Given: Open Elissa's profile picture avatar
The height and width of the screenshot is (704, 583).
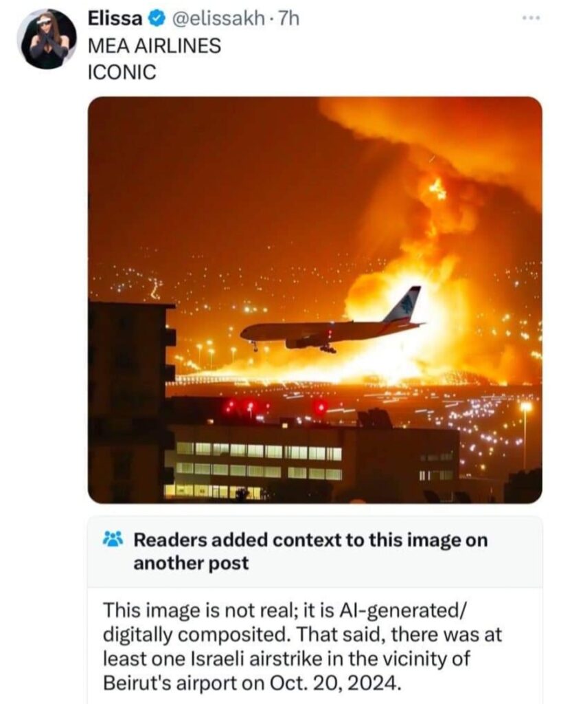Looking at the screenshot, I should [47, 39].
